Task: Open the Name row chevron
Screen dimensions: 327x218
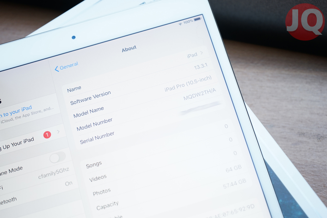Action: 202,53
